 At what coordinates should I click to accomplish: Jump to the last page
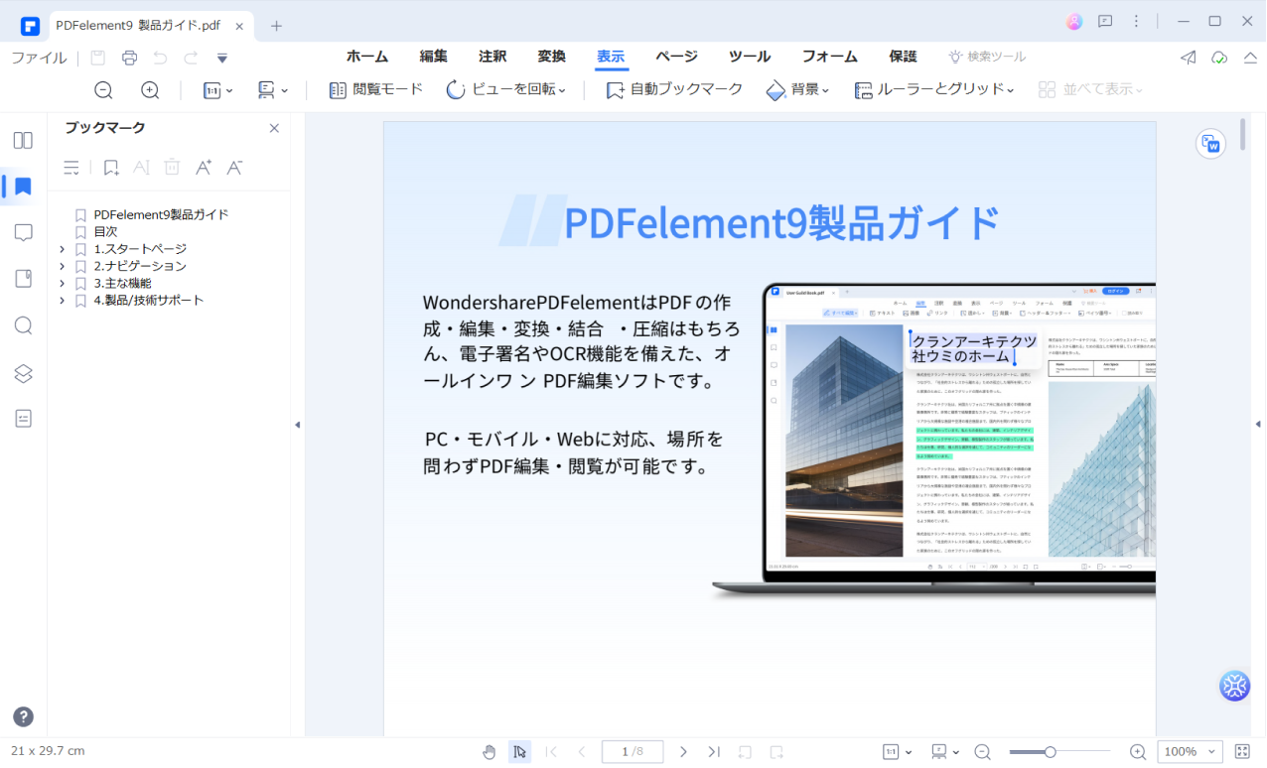(714, 752)
